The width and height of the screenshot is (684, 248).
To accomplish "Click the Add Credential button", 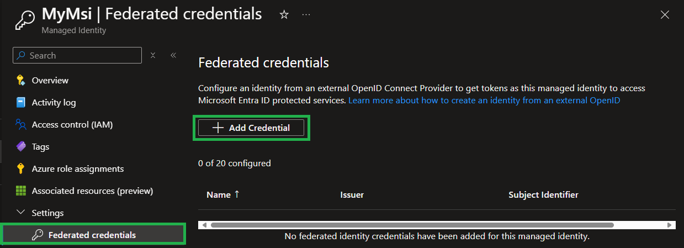I will (251, 128).
